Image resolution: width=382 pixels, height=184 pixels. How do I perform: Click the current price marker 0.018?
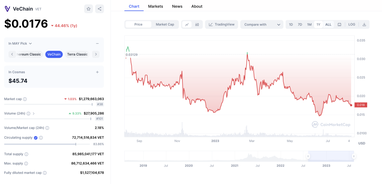click(x=361, y=105)
